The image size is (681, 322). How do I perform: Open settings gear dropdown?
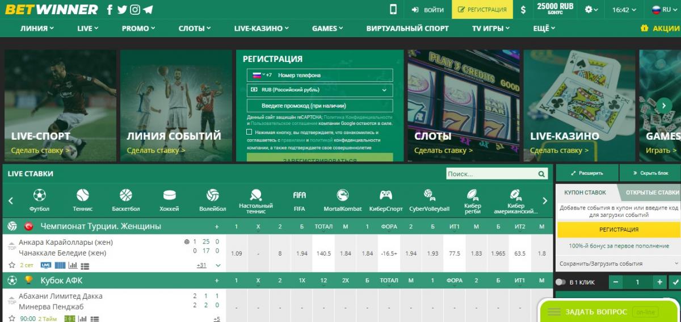click(591, 10)
